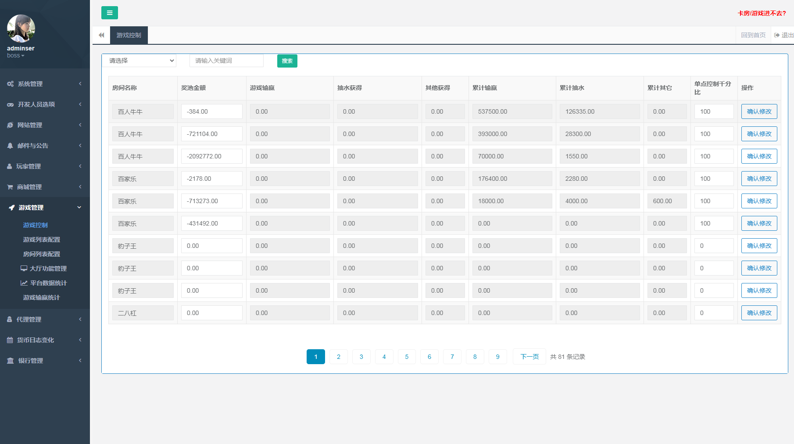Click the monitor icon for lobby functions
The image size is (794, 444).
pos(24,269)
